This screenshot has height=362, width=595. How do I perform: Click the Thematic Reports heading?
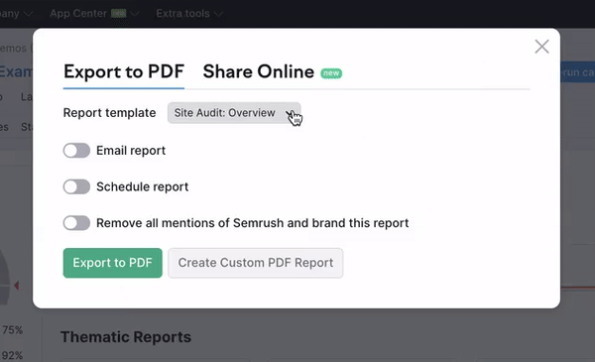point(126,337)
